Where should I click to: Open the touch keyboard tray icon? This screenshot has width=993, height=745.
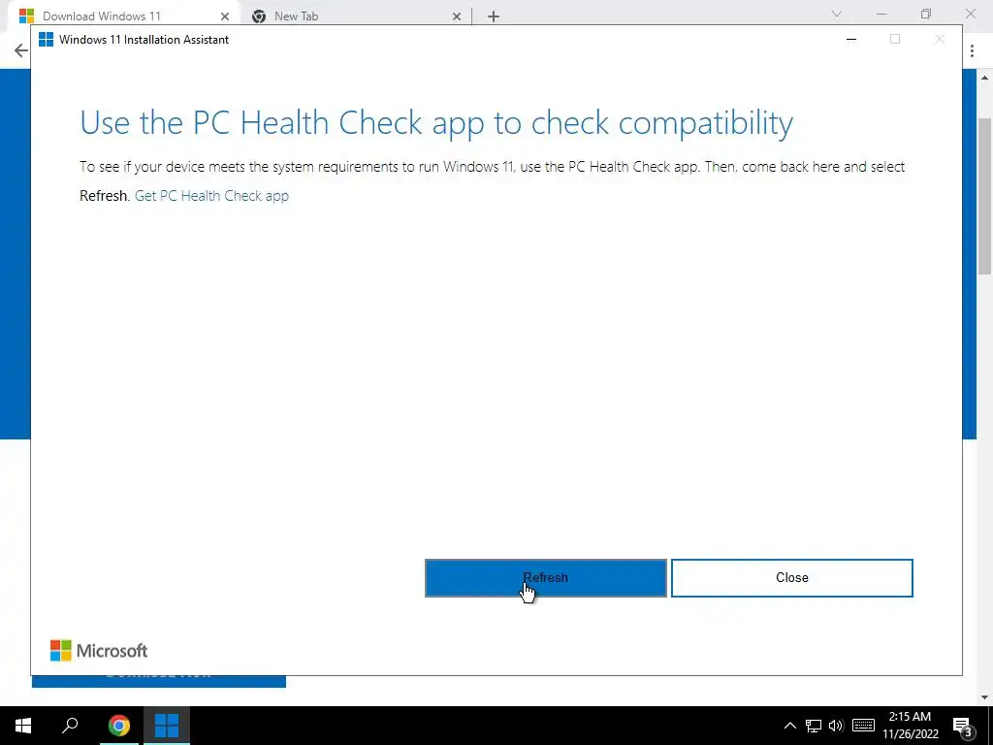(863, 726)
